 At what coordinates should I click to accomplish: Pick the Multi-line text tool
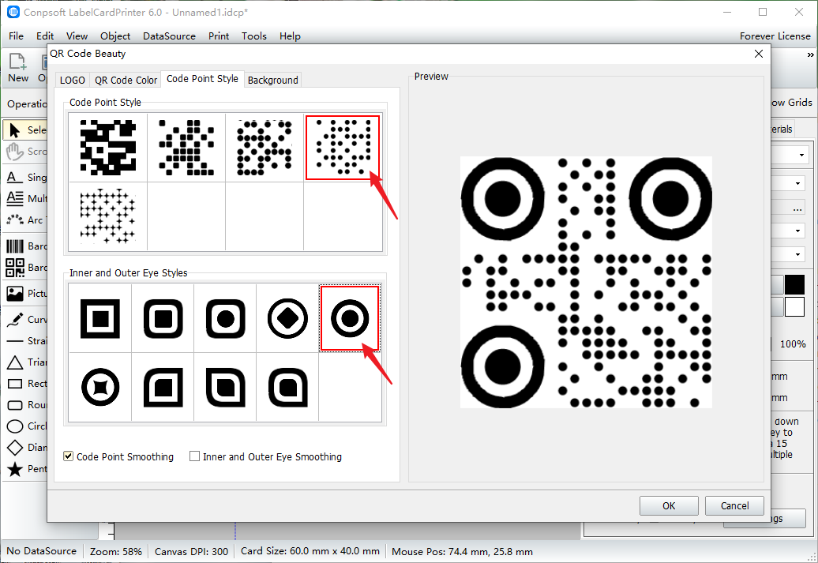click(25, 198)
